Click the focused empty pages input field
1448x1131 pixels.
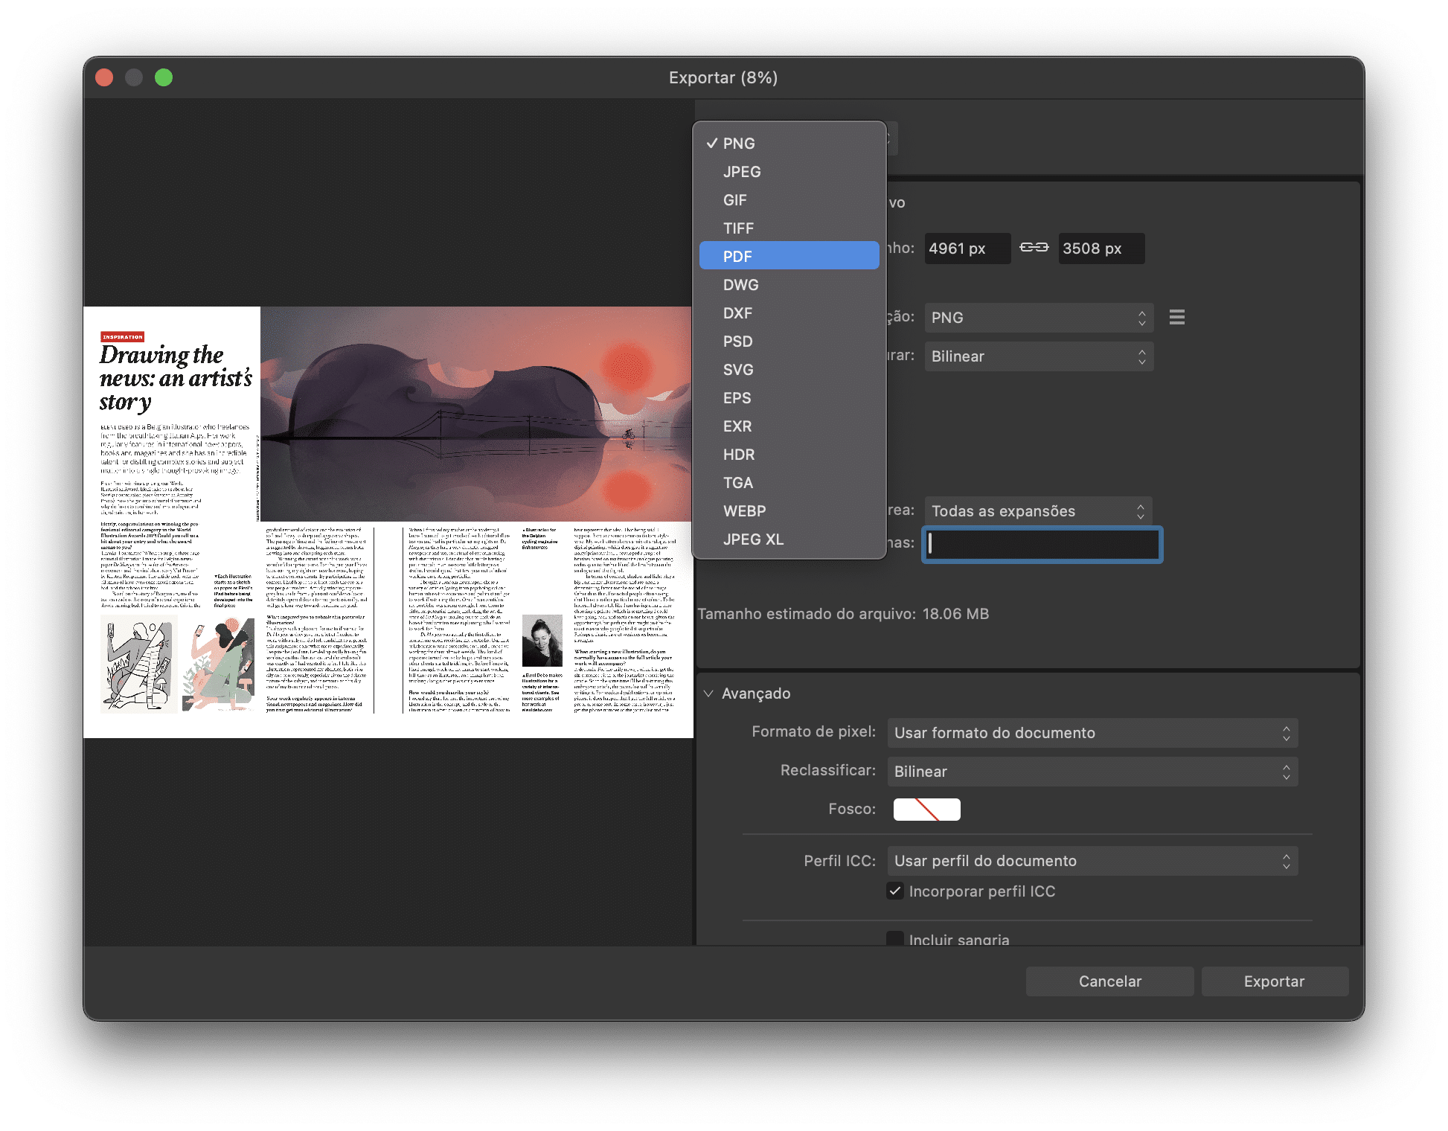(1042, 544)
